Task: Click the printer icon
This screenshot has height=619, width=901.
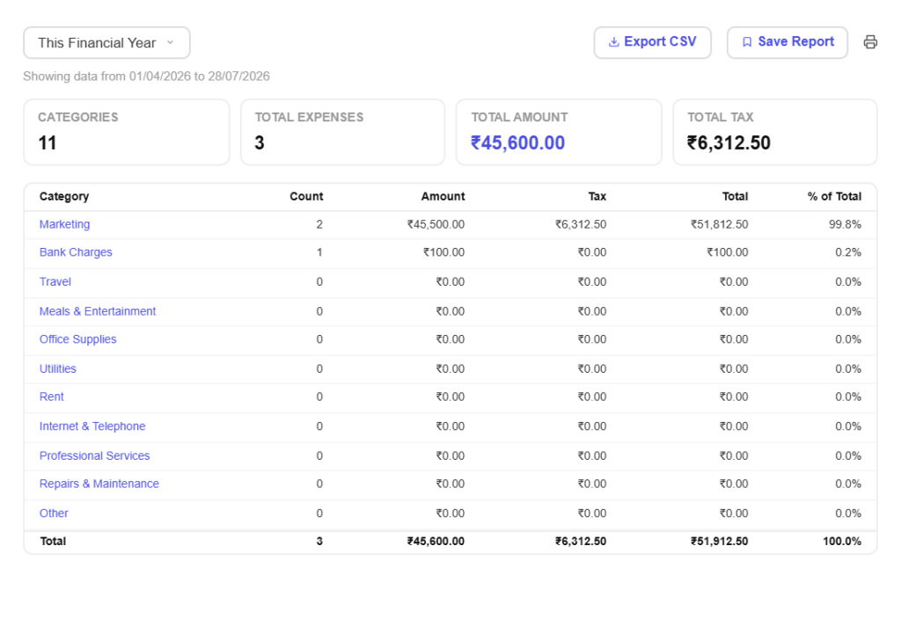Action: click(x=870, y=42)
